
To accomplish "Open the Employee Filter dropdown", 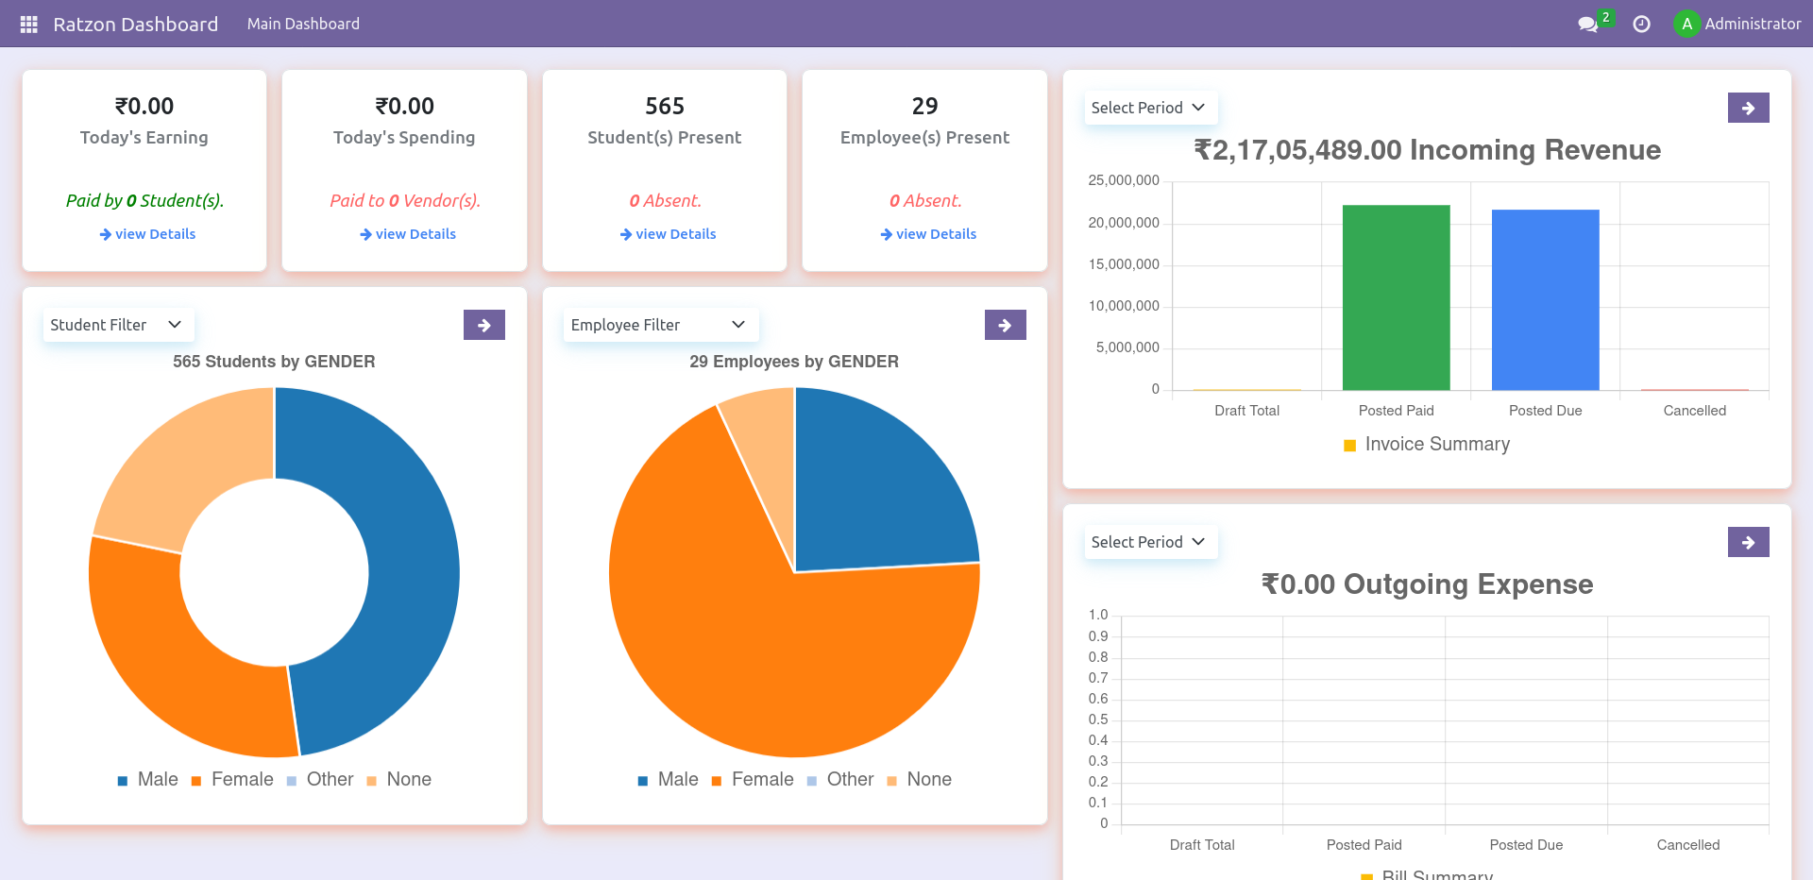I will coord(659,324).
